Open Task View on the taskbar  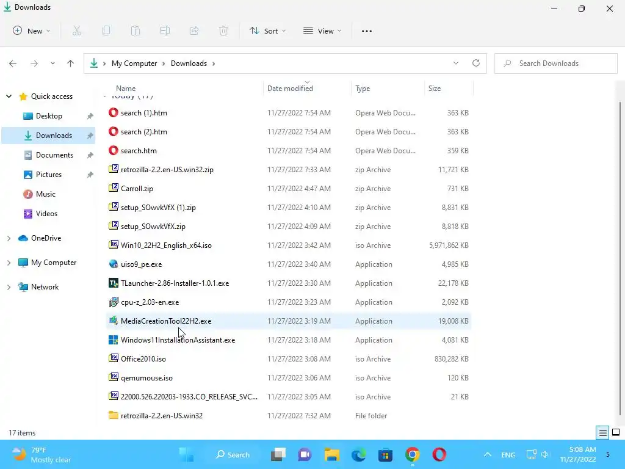(x=278, y=454)
